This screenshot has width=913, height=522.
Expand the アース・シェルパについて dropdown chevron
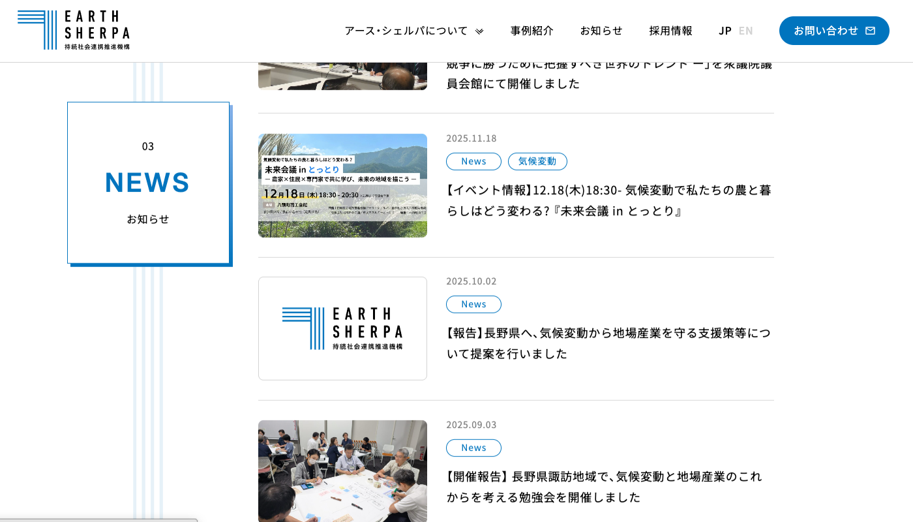click(x=479, y=31)
